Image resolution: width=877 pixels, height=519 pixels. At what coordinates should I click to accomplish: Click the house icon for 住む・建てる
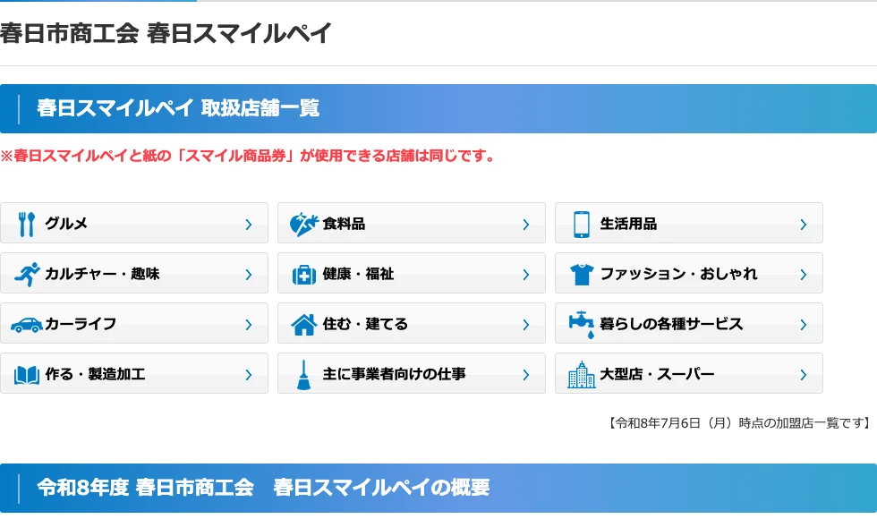[303, 324]
